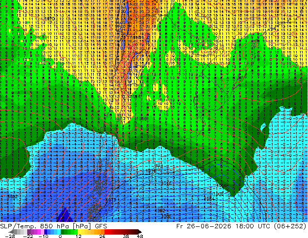Screen dimensions: 308x238
Task: Click the '-10' label on the color scale
Action: point(44,236)
